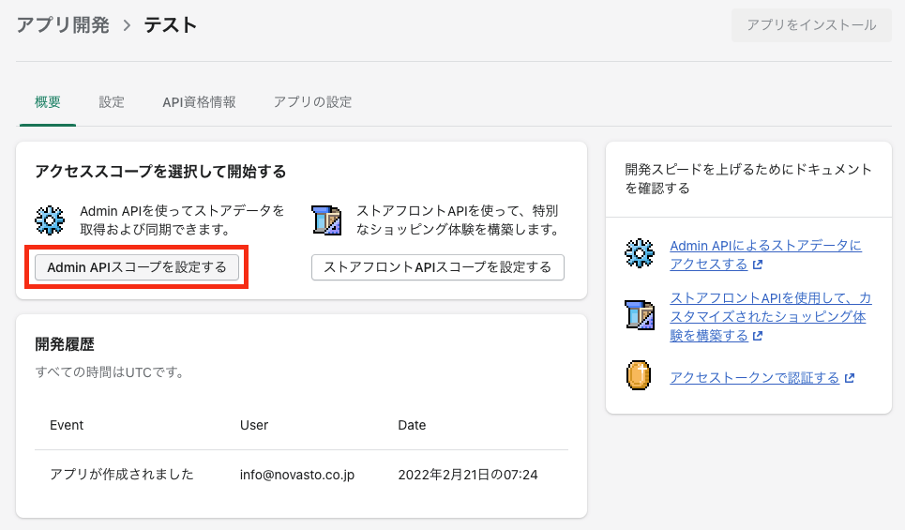Viewport: 905px width, 530px height.
Task: Click ストアフロントAPIスコープを設定する button
Action: click(437, 267)
